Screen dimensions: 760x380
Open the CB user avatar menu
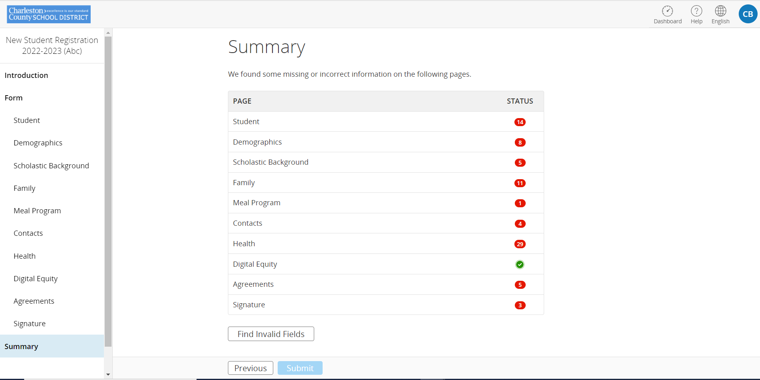[x=748, y=14]
